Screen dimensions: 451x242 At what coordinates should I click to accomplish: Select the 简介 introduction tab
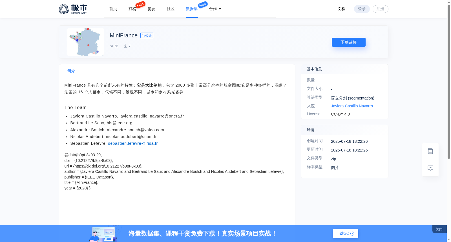(x=71, y=71)
